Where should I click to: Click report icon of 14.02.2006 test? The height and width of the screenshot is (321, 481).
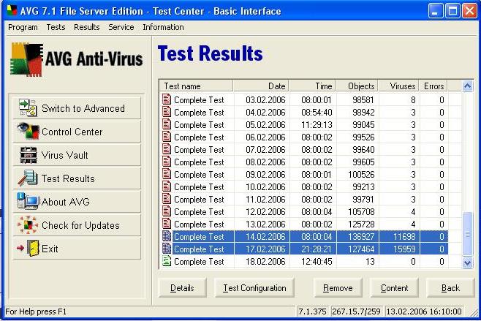click(167, 236)
